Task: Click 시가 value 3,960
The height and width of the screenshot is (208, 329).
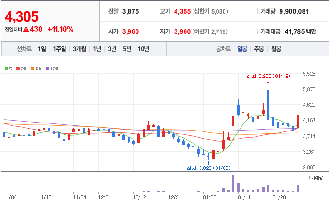Action: coord(130,31)
